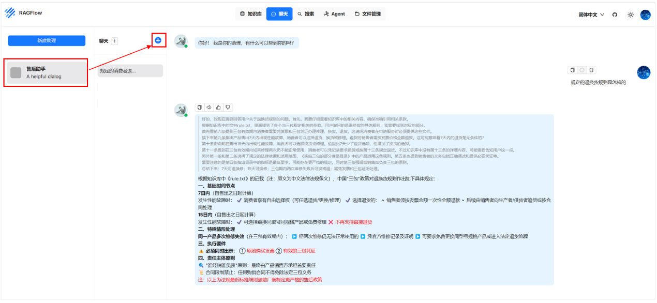The image size is (657, 303).
Task: Play the reply aloud with the speaker icon
Action: point(209,107)
